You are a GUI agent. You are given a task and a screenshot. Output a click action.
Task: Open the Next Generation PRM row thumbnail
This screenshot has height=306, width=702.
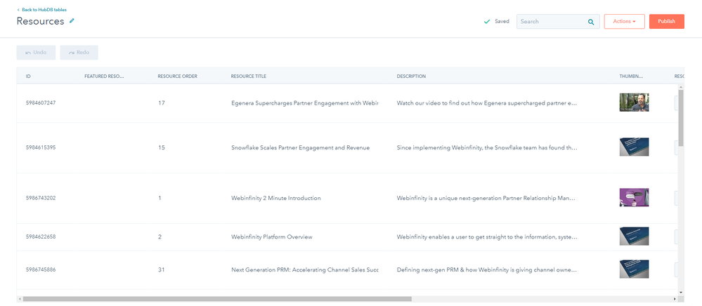point(634,270)
